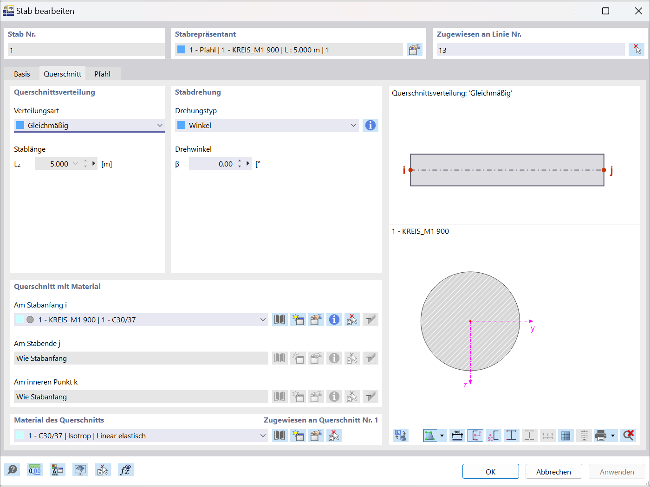The width and height of the screenshot is (650, 487).
Task: Toggle the grid table icon in the preview toolbar
Action: [x=565, y=436]
